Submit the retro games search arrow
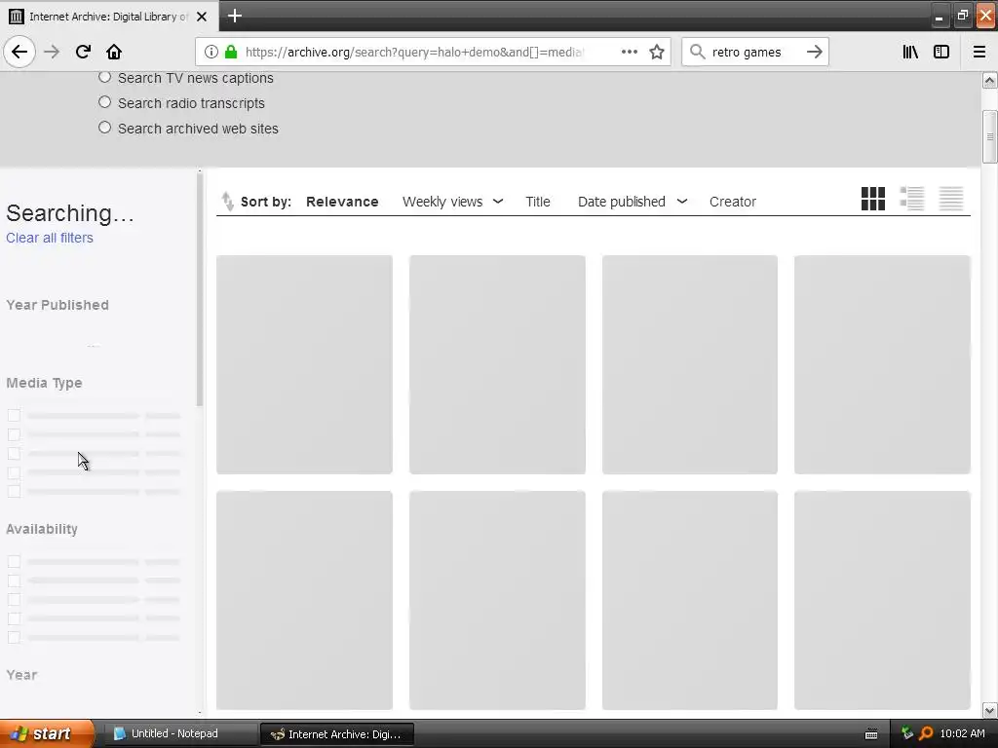 pos(814,53)
